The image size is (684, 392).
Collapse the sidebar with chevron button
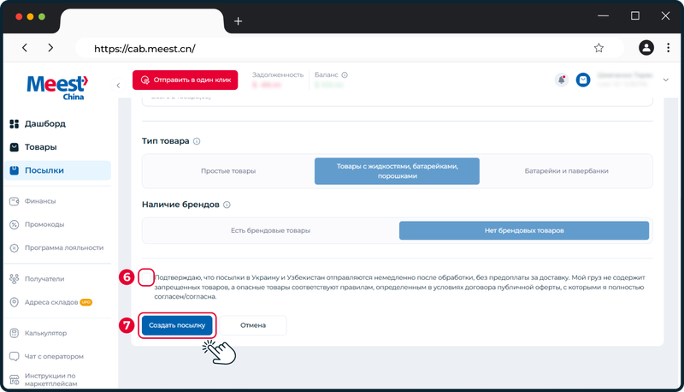coord(118,86)
